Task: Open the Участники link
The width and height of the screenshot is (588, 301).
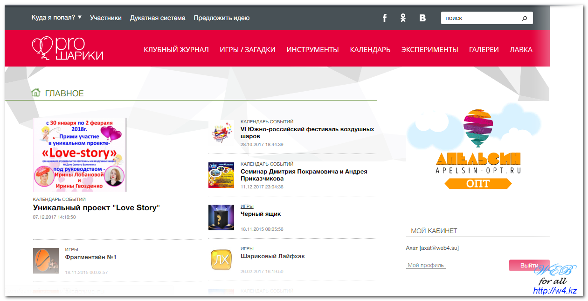Action: point(106,18)
